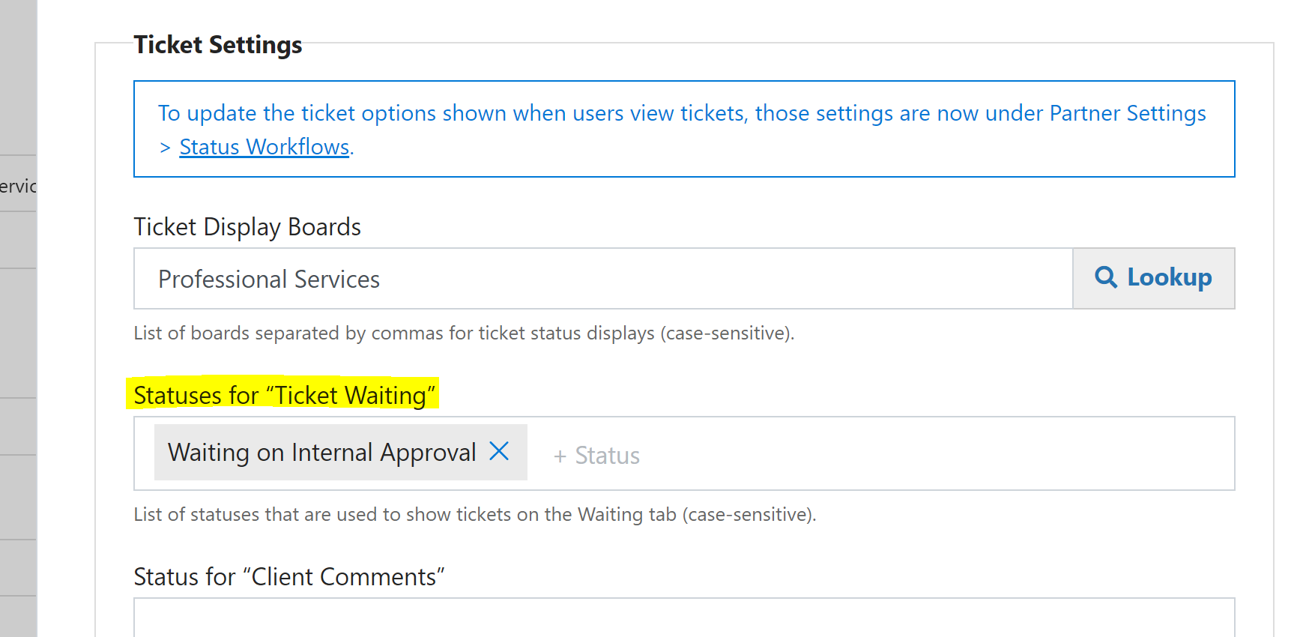Viewport: 1300px width, 637px height.
Task: Open the Status Workflows link
Action: coord(264,147)
